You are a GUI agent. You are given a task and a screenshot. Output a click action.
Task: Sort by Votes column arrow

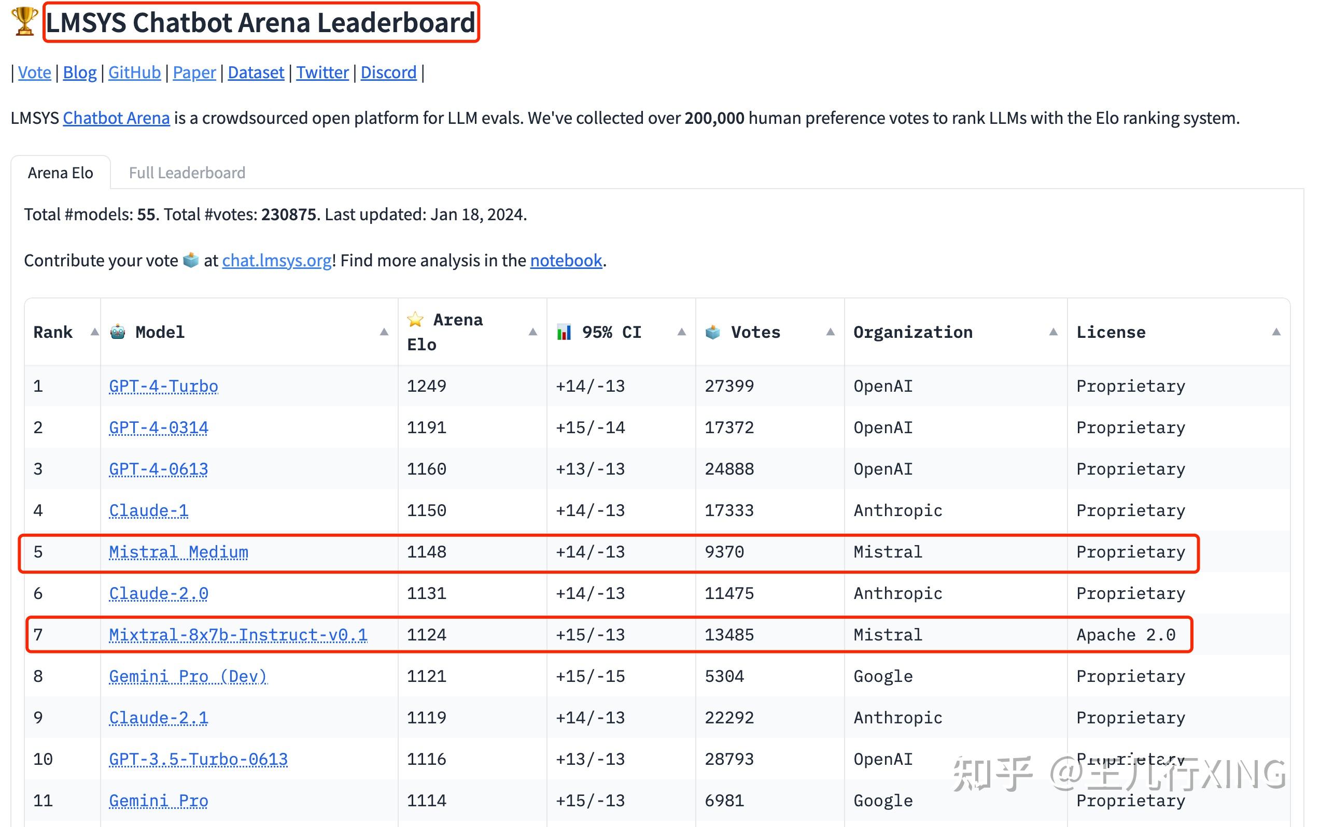[x=830, y=332]
